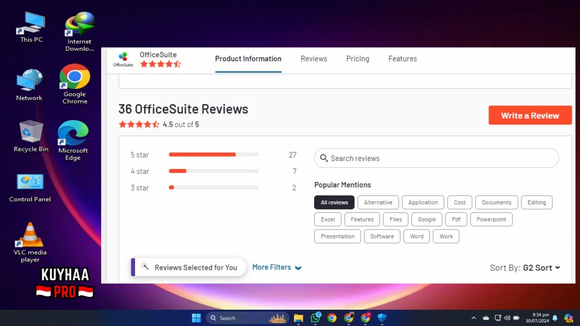The height and width of the screenshot is (326, 580).
Task: Click the volume speaker tray icon
Action: [x=507, y=318]
